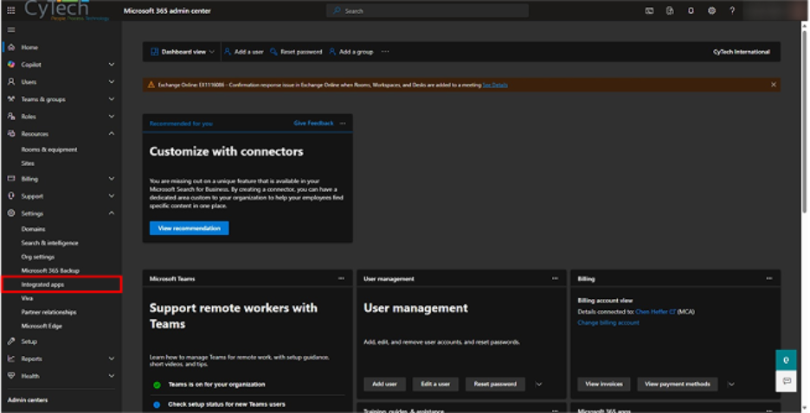This screenshot has height=413, width=810.
Task: Open Search & intelligence settings
Action: click(49, 243)
